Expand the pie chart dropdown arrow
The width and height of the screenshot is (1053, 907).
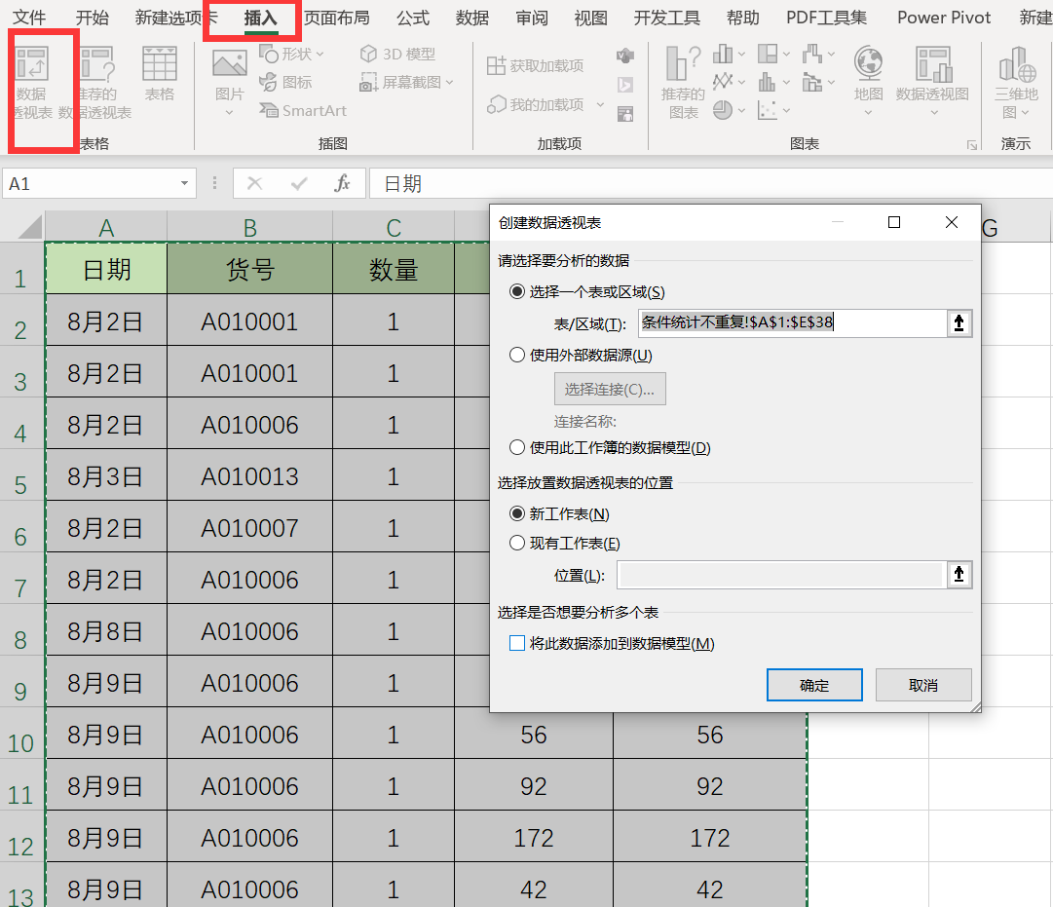click(x=741, y=110)
